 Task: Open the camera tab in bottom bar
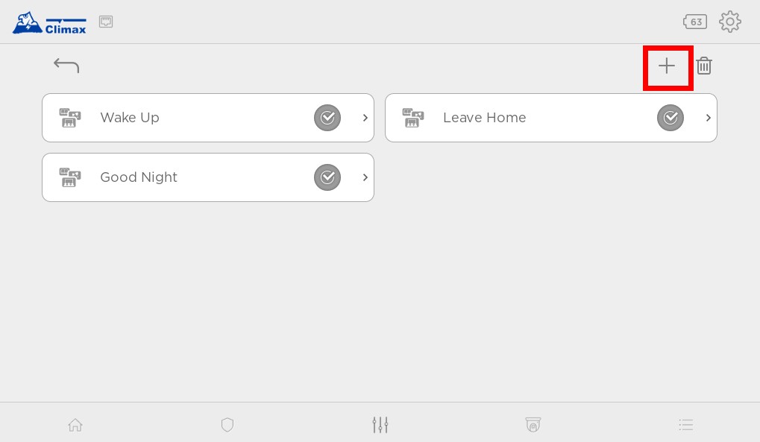[533, 425]
